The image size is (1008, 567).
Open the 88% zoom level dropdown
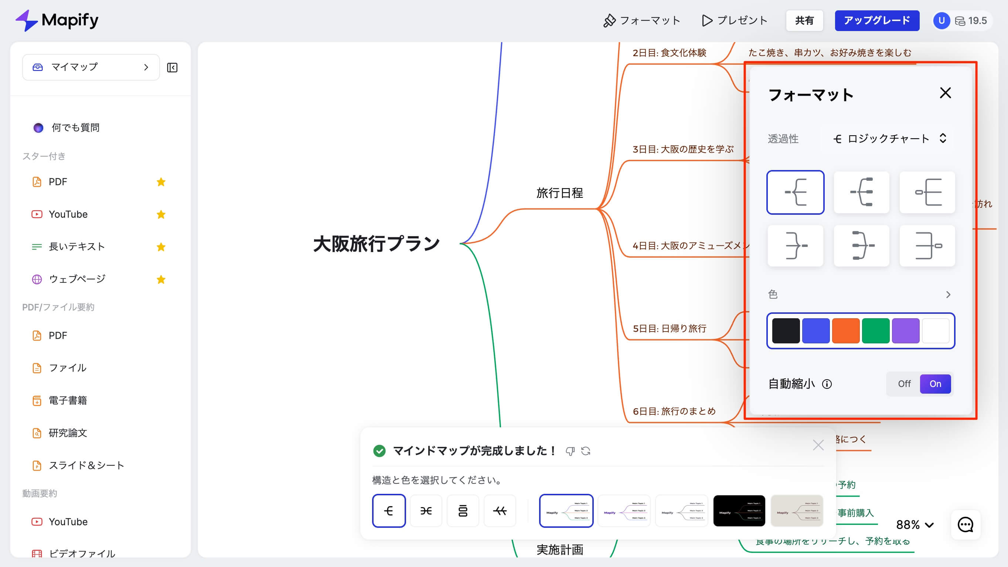[x=915, y=525]
